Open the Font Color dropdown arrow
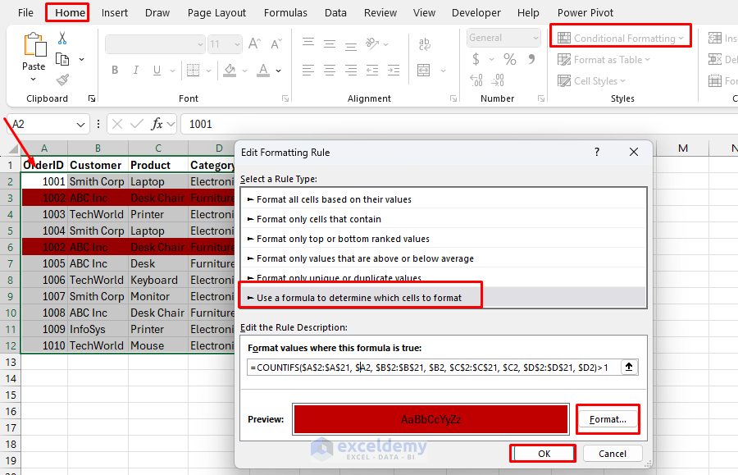This screenshot has height=475, width=738. [279, 71]
